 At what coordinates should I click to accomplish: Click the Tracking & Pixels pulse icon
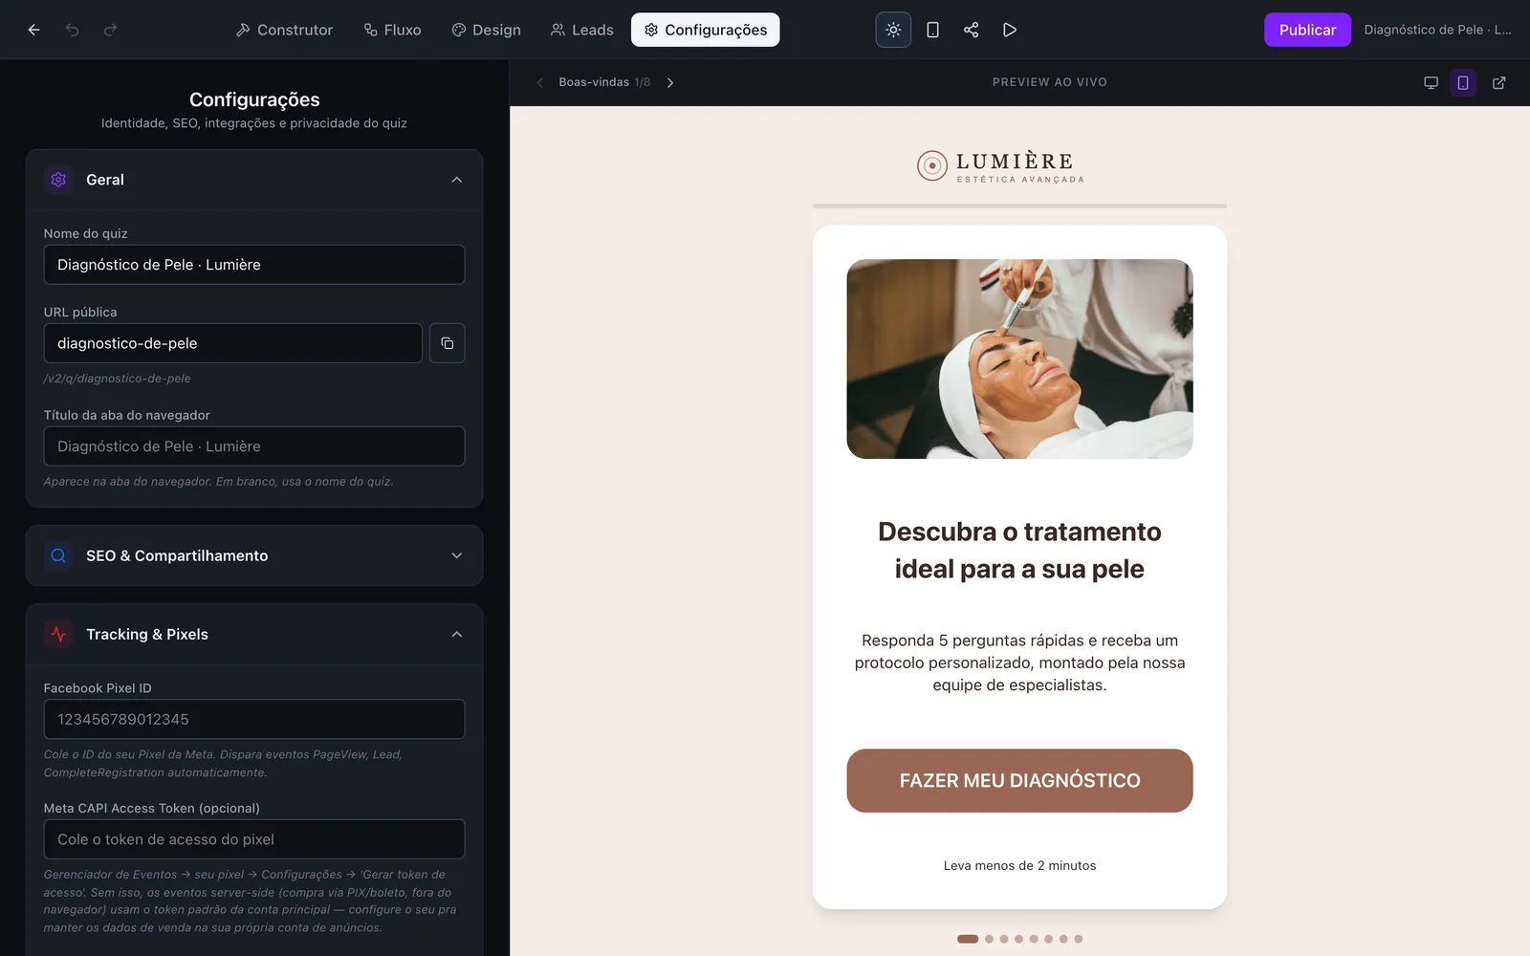[x=58, y=634]
